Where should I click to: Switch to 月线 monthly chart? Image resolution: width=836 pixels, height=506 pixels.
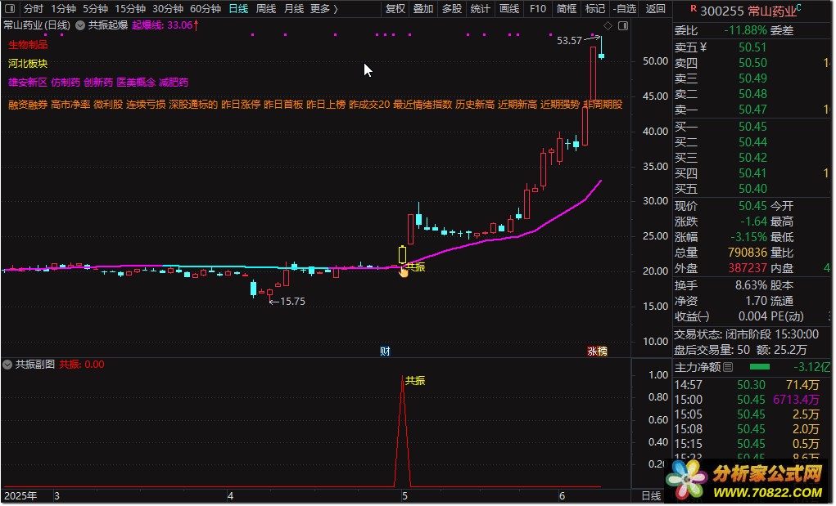[x=294, y=8]
